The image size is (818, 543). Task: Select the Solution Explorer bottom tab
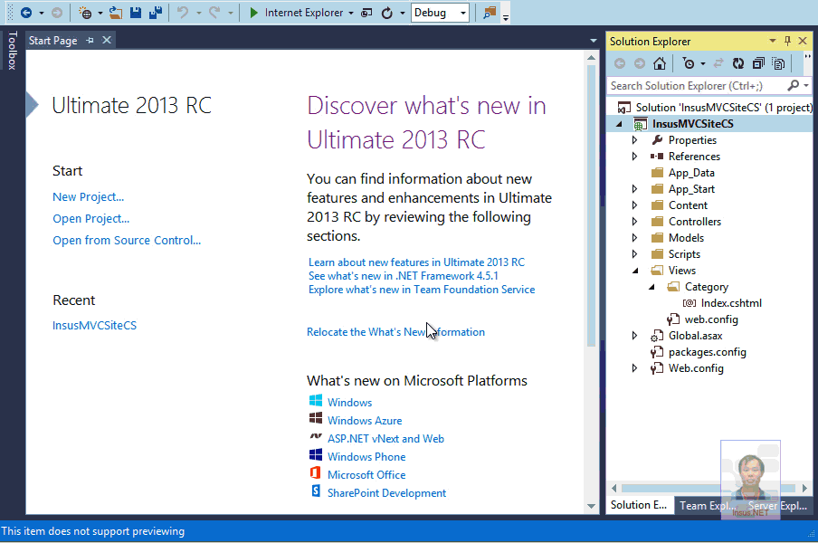click(639, 505)
